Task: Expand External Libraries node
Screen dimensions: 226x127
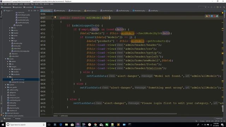Action: tap(4, 113)
